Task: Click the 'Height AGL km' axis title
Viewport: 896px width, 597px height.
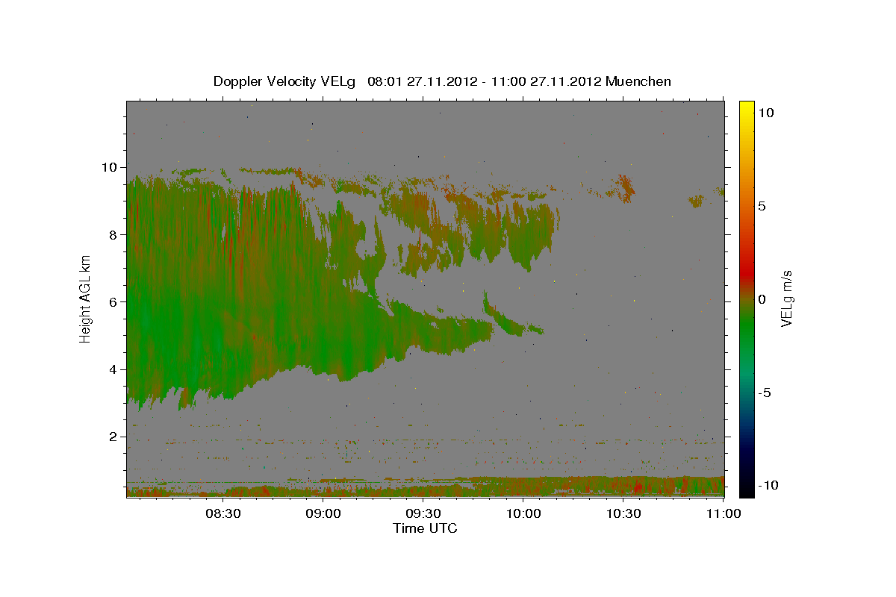Action: pos(86,298)
